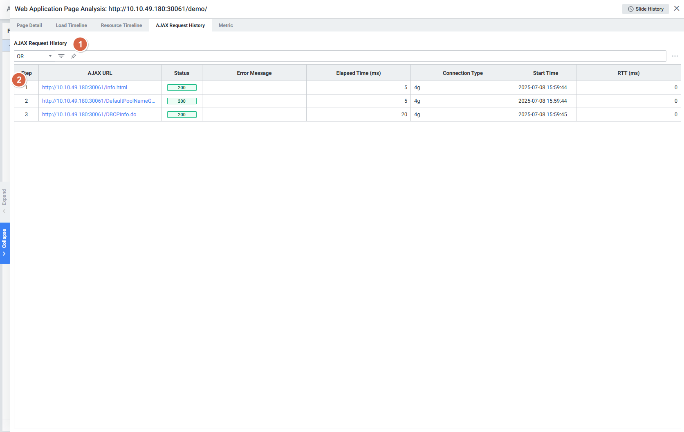The image size is (684, 432).
Task: Open the DBCPInfo.do AJAX URL link
Action: 89,115
